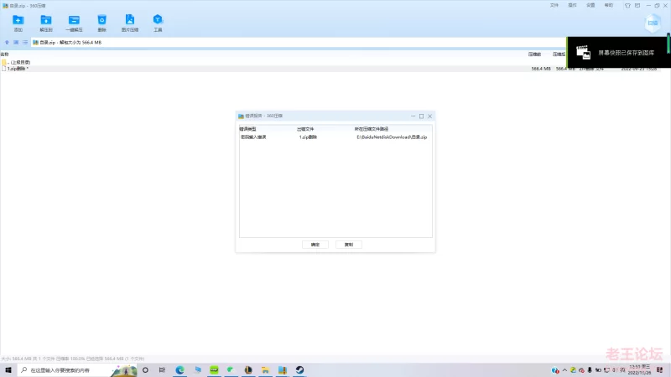This screenshot has width=671, height=377.
Task: Show hidden system tray icons chevron
Action: click(564, 370)
